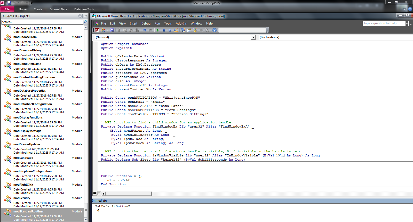Click the VBA Help question mark icon

215,30
